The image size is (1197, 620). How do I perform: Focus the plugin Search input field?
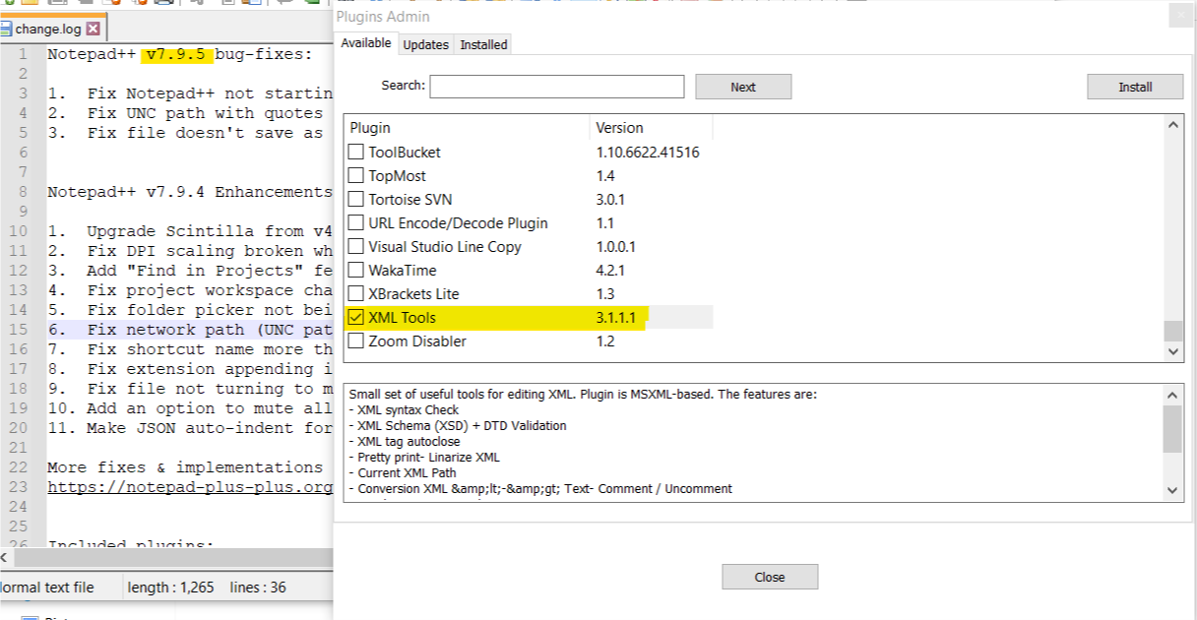coord(556,87)
